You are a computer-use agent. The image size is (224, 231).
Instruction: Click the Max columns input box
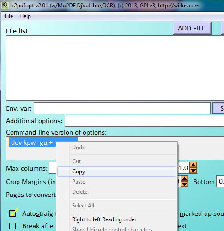tap(53, 168)
